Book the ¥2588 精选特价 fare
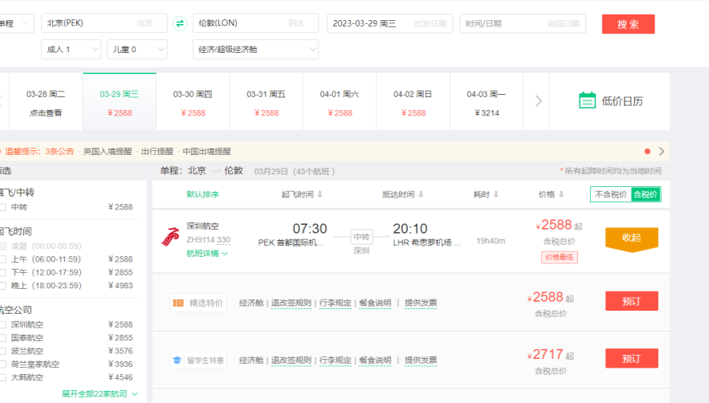Screen dimensions: 709x403 (x=632, y=301)
